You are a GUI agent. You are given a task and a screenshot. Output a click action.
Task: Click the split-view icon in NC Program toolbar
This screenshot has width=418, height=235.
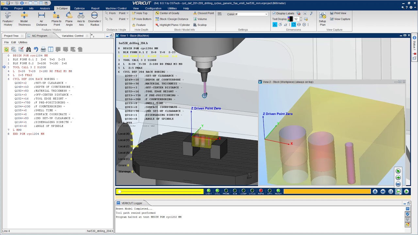51,49
